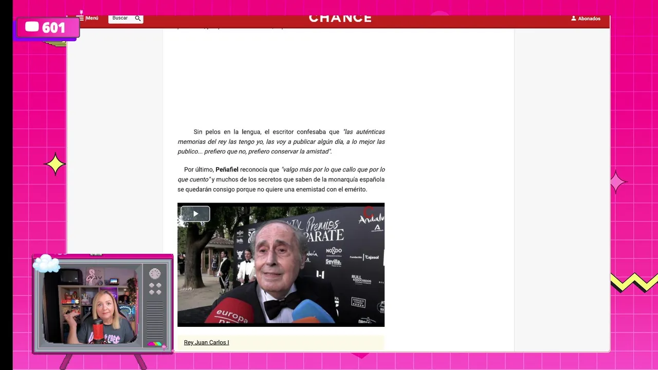Click the 601 chat counter badge
Viewport: 658px width, 370px height.
(x=47, y=28)
